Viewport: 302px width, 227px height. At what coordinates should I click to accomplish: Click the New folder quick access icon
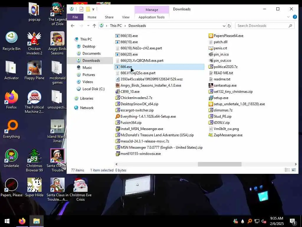pos(88,9)
